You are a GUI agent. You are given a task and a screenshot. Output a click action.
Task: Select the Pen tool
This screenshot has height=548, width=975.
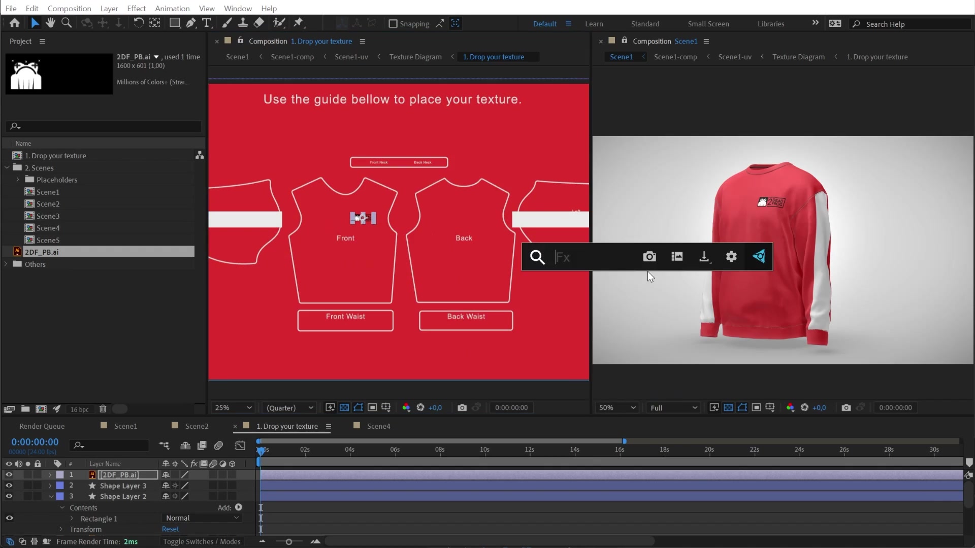pyautogui.click(x=190, y=23)
